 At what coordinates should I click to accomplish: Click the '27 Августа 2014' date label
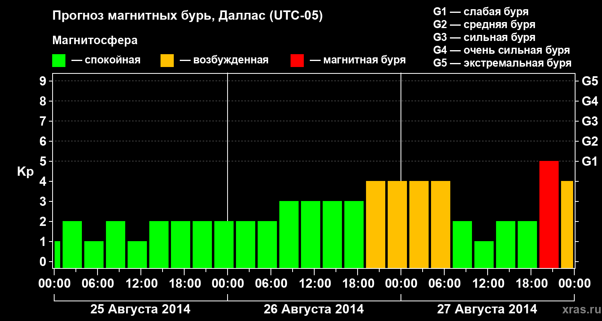coord(487,309)
